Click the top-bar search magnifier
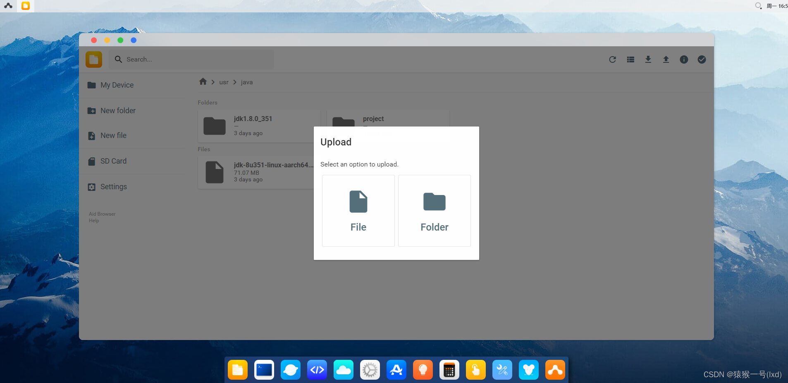This screenshot has height=383, width=788. [x=758, y=6]
